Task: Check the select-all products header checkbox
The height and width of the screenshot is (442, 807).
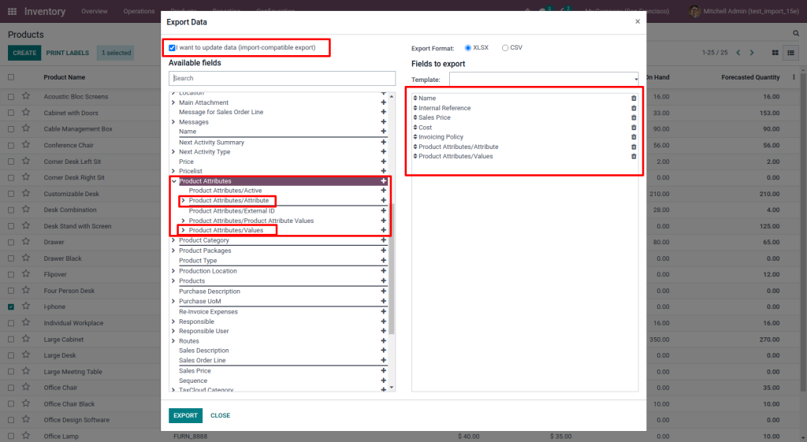Action: 11,77
